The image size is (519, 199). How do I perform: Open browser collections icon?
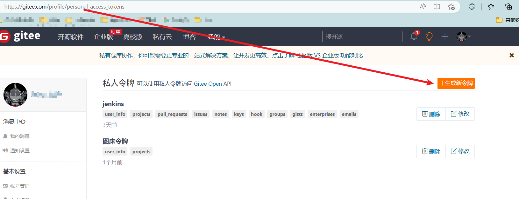(508, 7)
